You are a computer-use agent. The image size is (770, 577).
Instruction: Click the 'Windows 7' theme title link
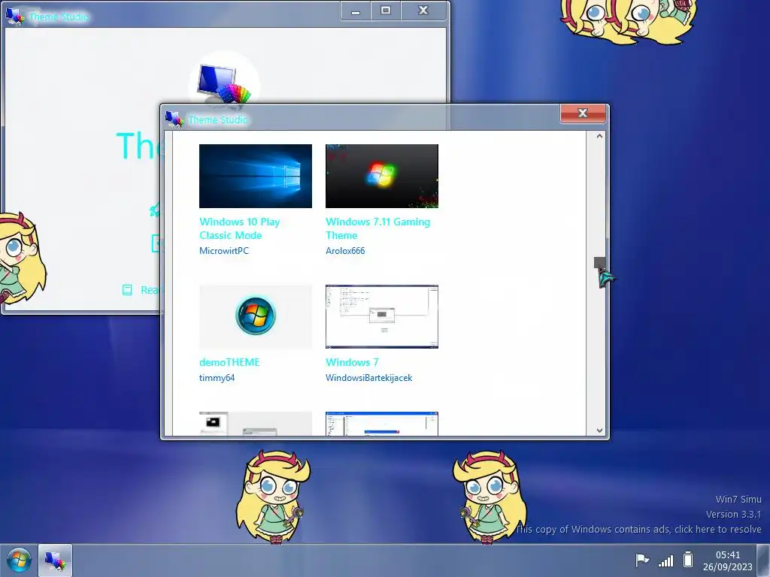click(x=352, y=363)
